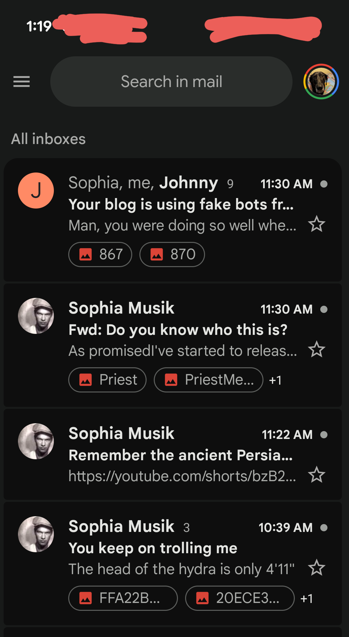Open the PriestMe... image attachment

(x=208, y=380)
